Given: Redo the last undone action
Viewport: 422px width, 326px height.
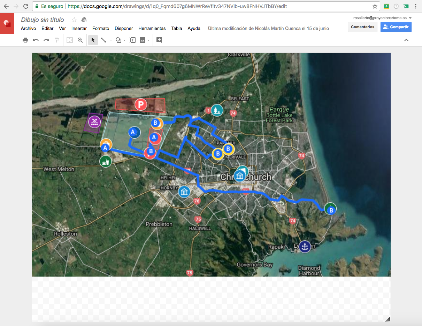Looking at the screenshot, I should pos(46,40).
